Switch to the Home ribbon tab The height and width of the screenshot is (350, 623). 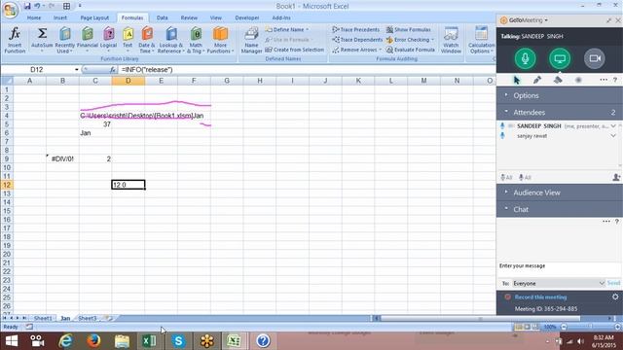coord(34,17)
